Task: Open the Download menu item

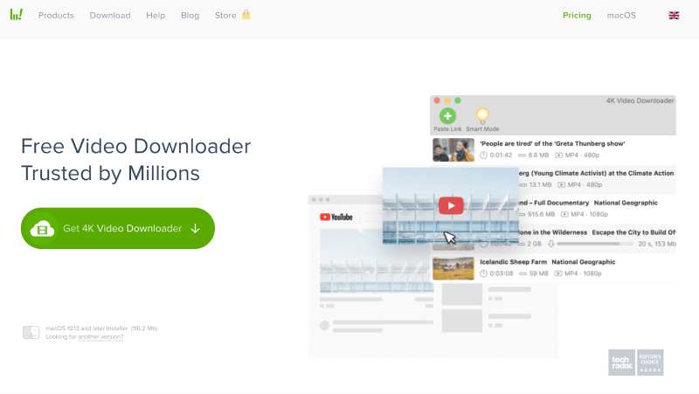Action: (110, 15)
